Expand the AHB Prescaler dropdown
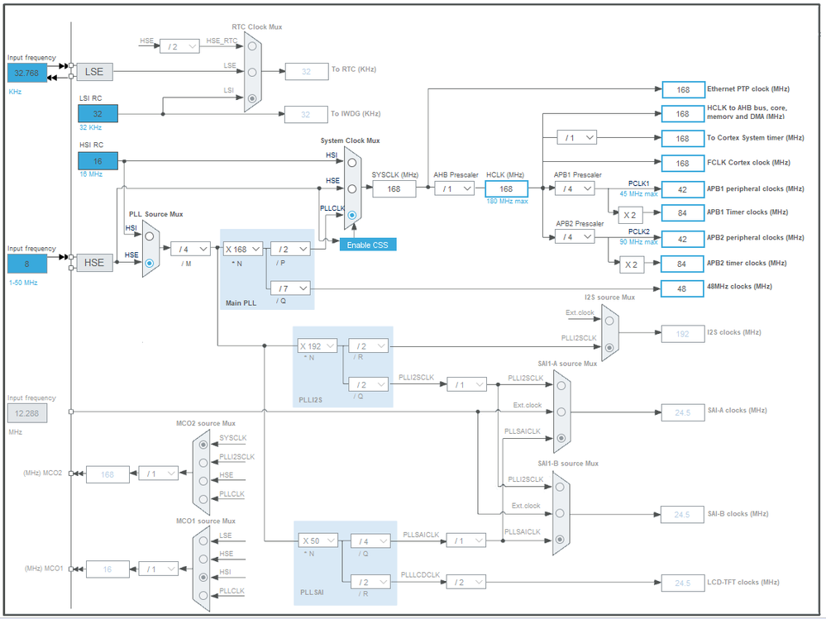826x619 pixels. pos(454,188)
